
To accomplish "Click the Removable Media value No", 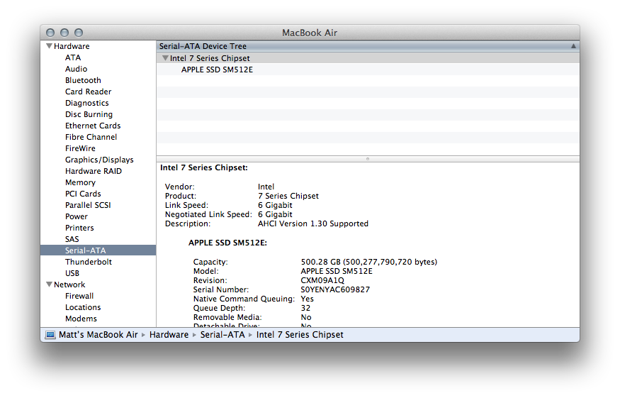I will pos(305,317).
